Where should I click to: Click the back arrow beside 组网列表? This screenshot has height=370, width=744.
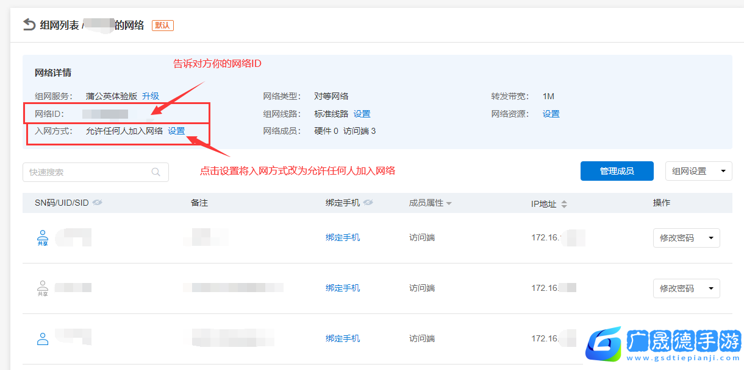click(x=29, y=24)
